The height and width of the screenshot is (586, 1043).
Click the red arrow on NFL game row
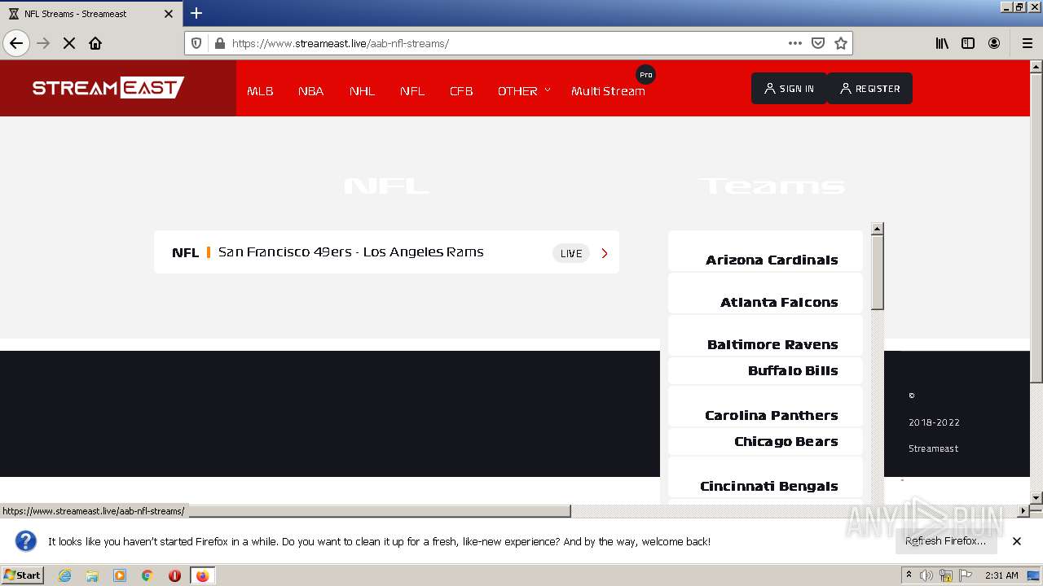[x=605, y=253]
